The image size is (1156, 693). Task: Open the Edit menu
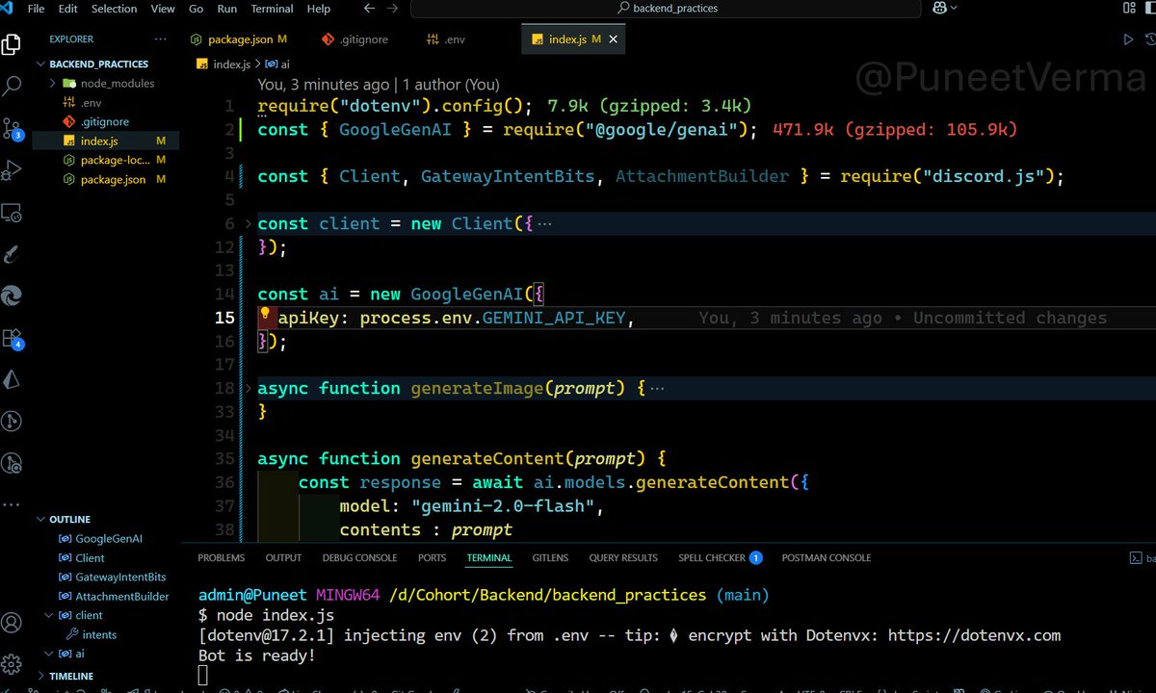(67, 9)
